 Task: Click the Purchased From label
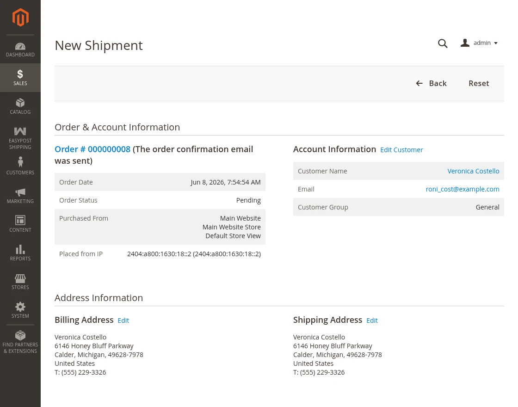(84, 218)
